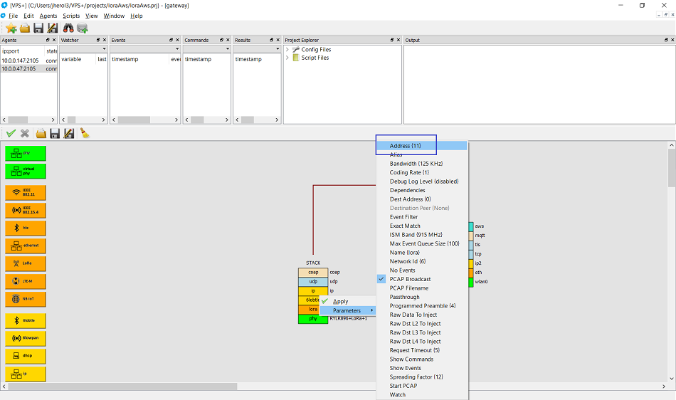Click the cyan aws layer block
676x400 pixels.
470,226
